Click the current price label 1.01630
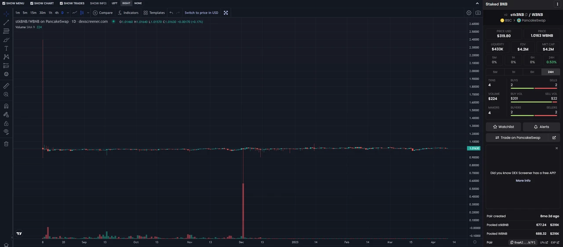Screen dimensions: 563x247 [x=474, y=149]
